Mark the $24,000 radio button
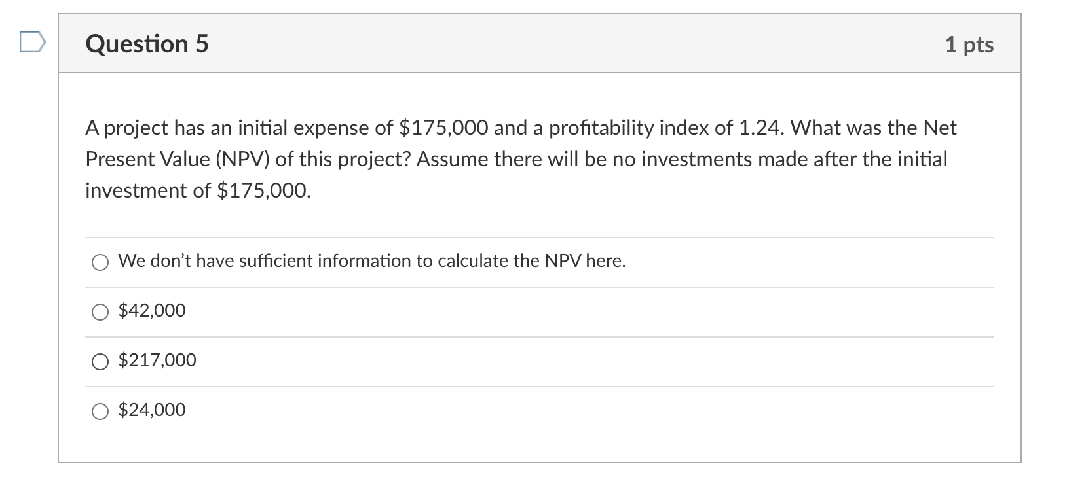The width and height of the screenshot is (1086, 492). [100, 412]
